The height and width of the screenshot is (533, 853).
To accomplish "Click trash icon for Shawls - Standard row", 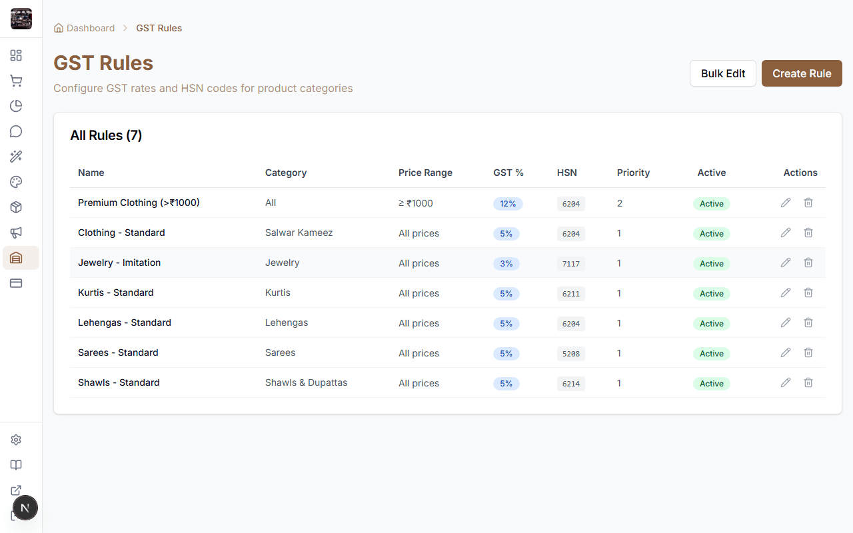I will pos(808,382).
